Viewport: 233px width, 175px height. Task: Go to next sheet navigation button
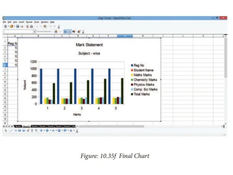point(9,126)
